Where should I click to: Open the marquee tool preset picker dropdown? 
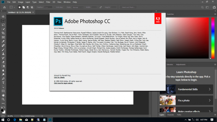(x=14, y=7)
